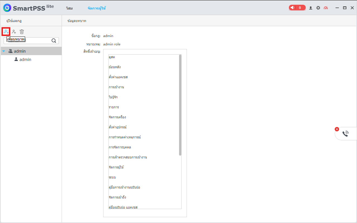The width and height of the screenshot is (357, 223).
Task: Select จัดการผู้ใช้ in permissions list
Action: point(116,167)
